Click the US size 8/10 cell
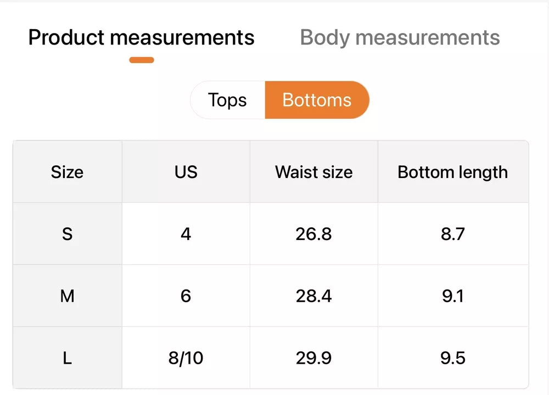The height and width of the screenshot is (395, 549). pos(186,358)
